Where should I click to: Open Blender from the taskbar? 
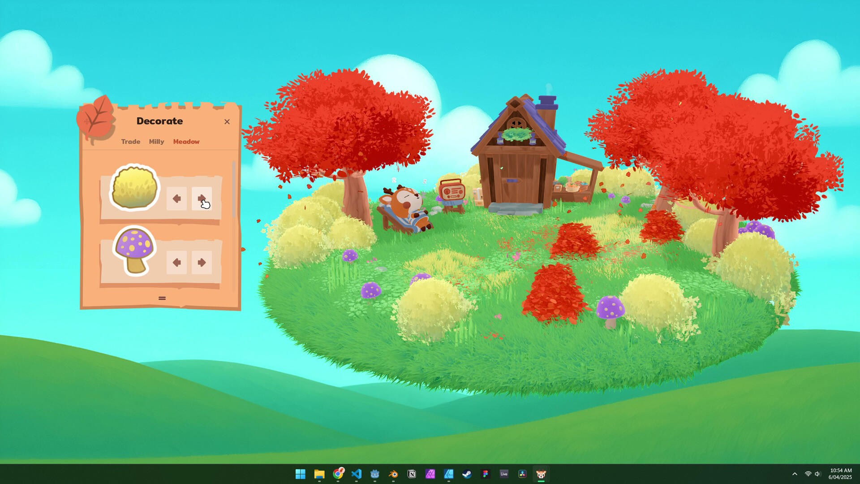(x=393, y=474)
